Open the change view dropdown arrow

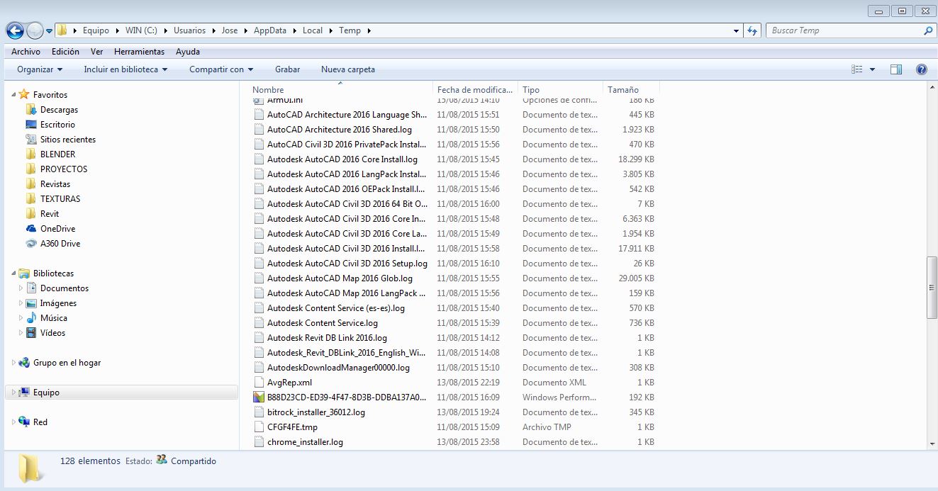coord(871,69)
